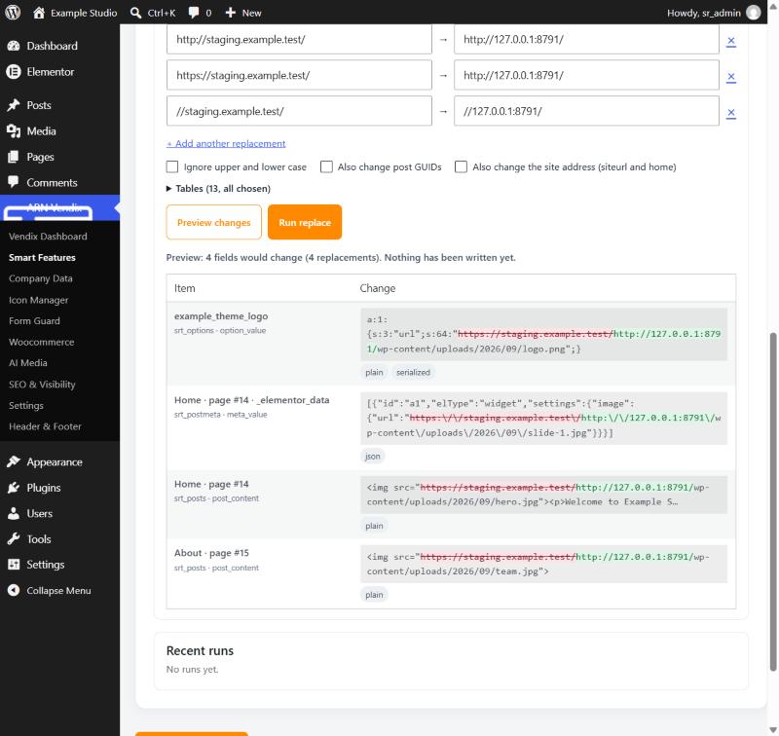This screenshot has height=736, width=779.
Task: Open the Company Data submenu item
Action: 41,278
